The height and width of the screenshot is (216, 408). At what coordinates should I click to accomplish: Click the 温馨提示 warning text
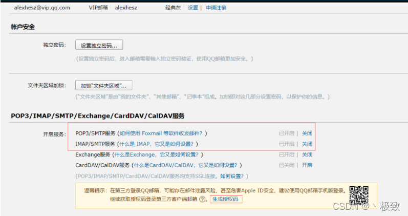[x=96, y=191]
